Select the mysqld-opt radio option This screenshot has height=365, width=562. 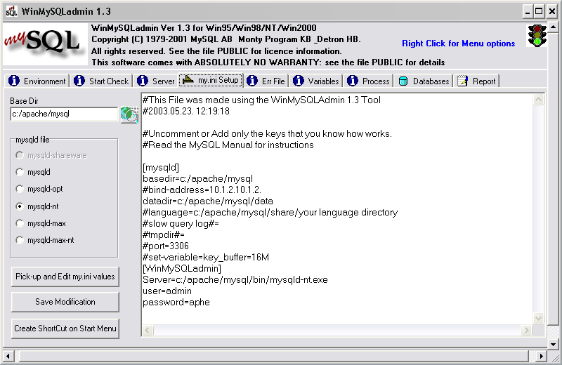(20, 190)
